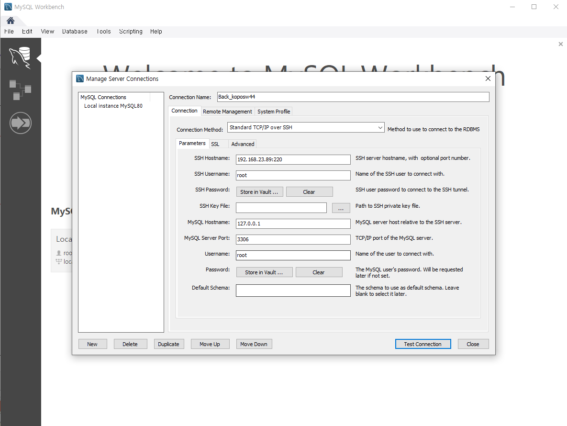
Task: Maximize the MySQL Workbench window
Action: [534, 7]
